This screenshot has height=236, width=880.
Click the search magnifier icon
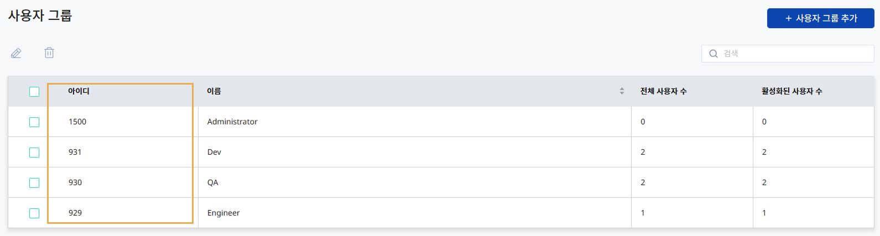714,54
